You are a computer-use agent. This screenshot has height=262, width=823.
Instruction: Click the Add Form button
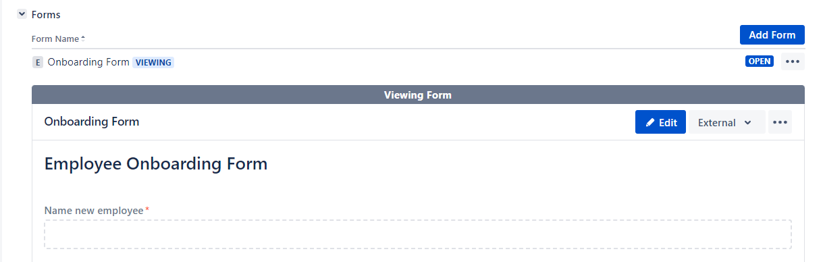pos(772,35)
